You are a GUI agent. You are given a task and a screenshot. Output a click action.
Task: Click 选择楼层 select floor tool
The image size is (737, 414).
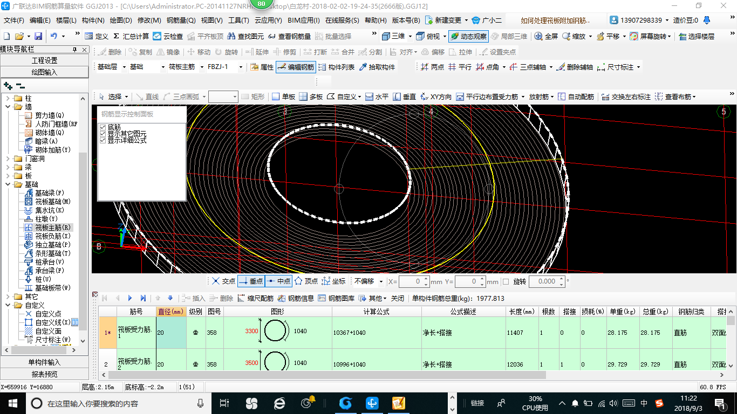click(x=697, y=36)
